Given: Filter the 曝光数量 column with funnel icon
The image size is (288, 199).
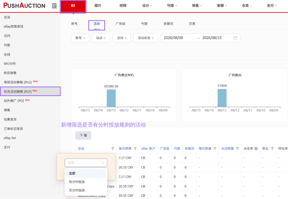Looking at the screenshot, I should point(215,149).
